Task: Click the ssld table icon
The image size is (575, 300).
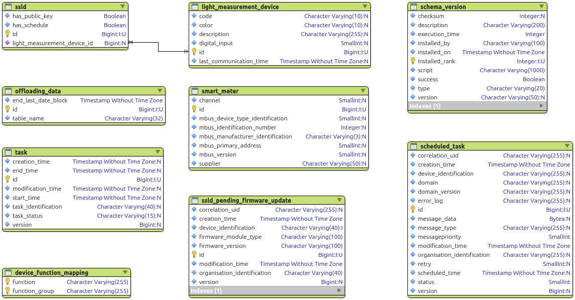Action: (8, 7)
